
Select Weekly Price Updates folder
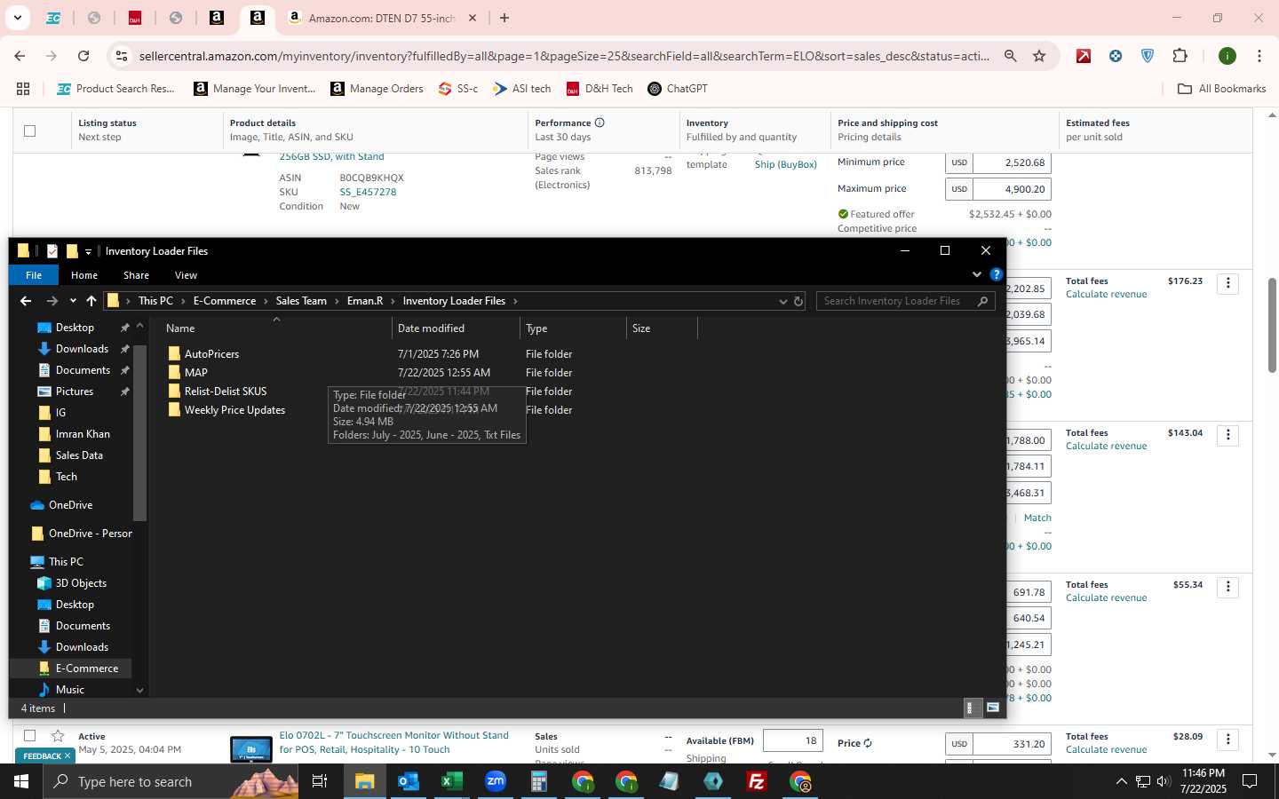pyautogui.click(x=234, y=410)
